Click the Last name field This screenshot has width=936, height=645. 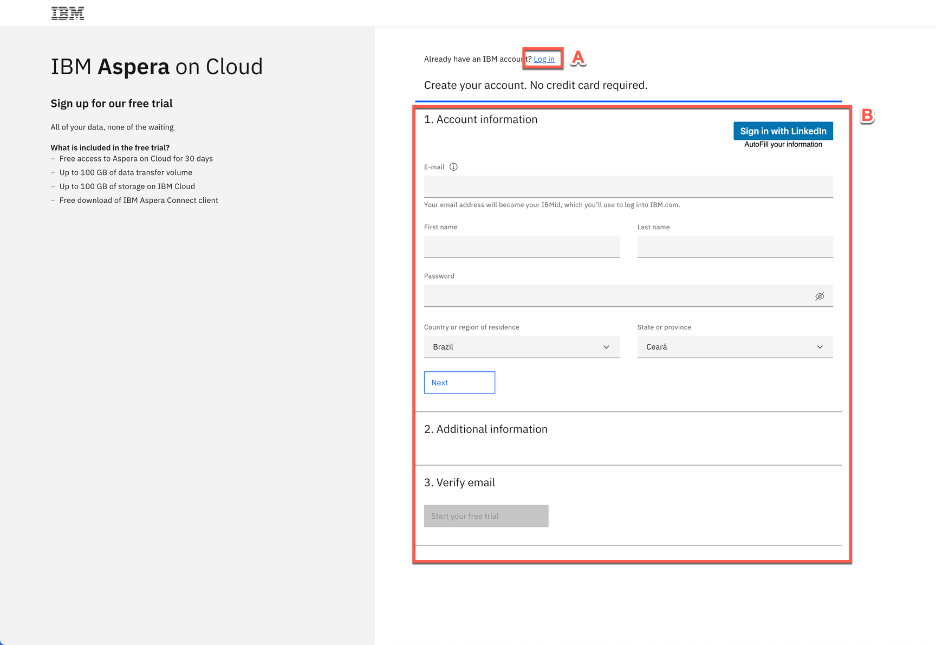tap(734, 247)
